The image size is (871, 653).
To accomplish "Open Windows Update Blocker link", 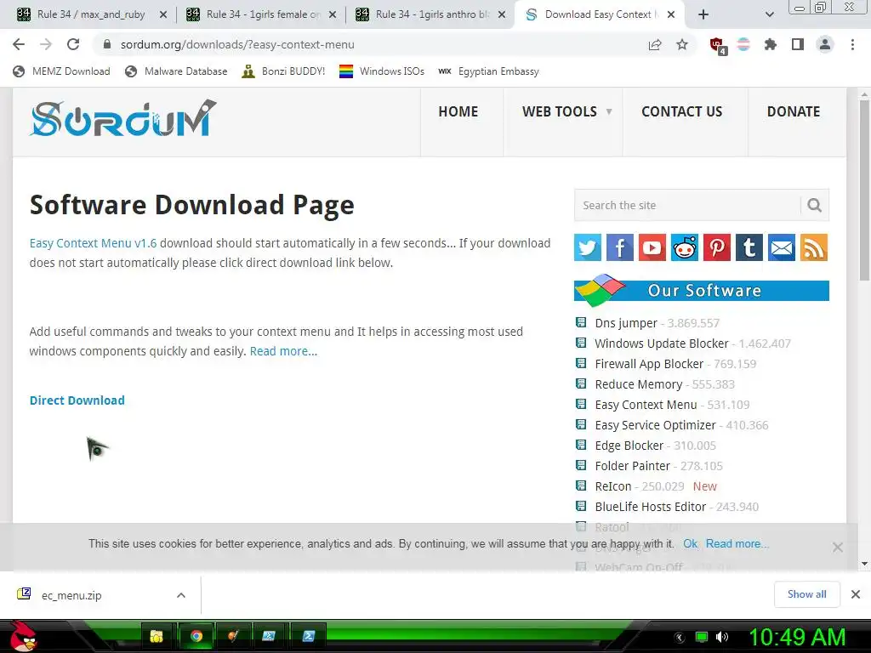I will point(662,344).
